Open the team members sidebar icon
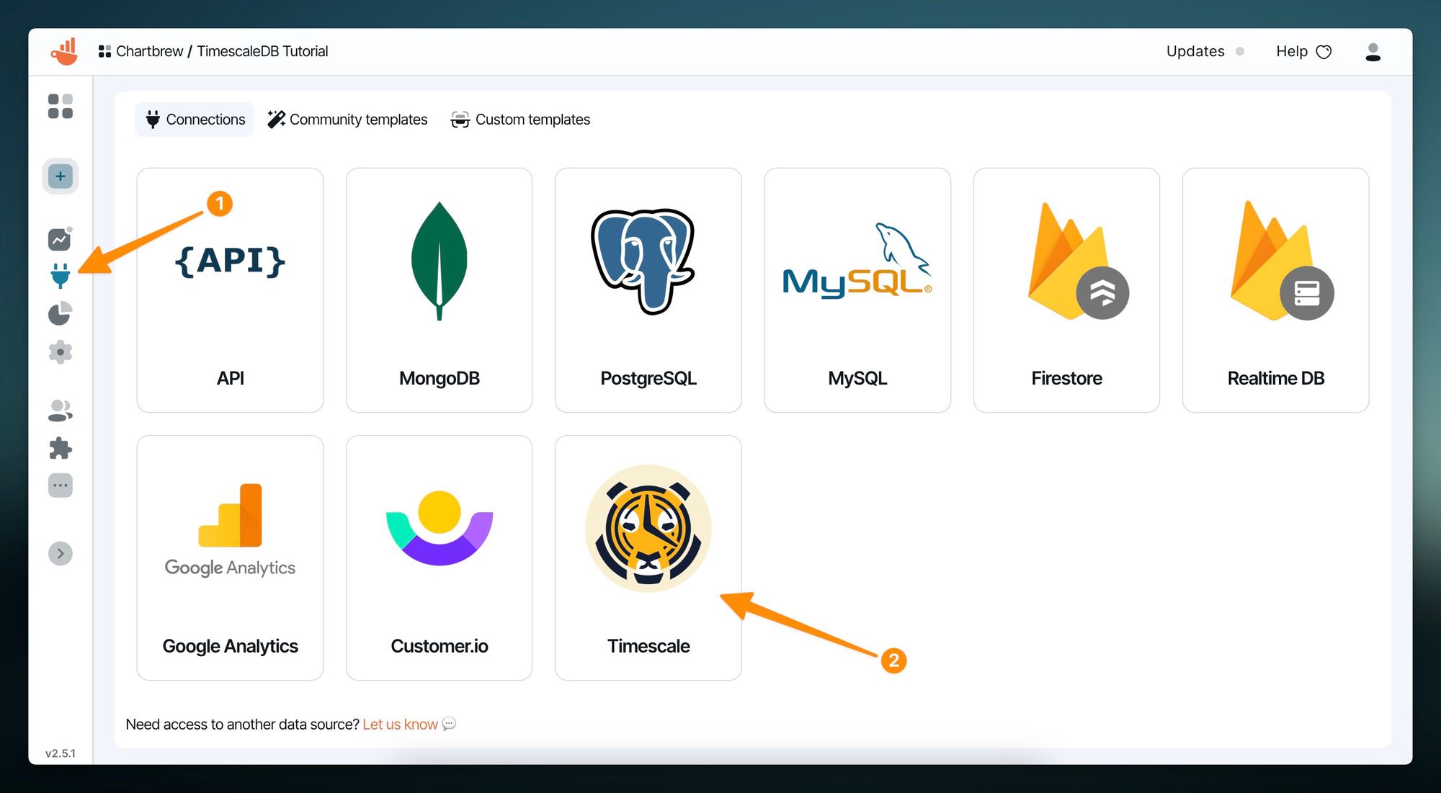This screenshot has width=1441, height=793. point(61,411)
